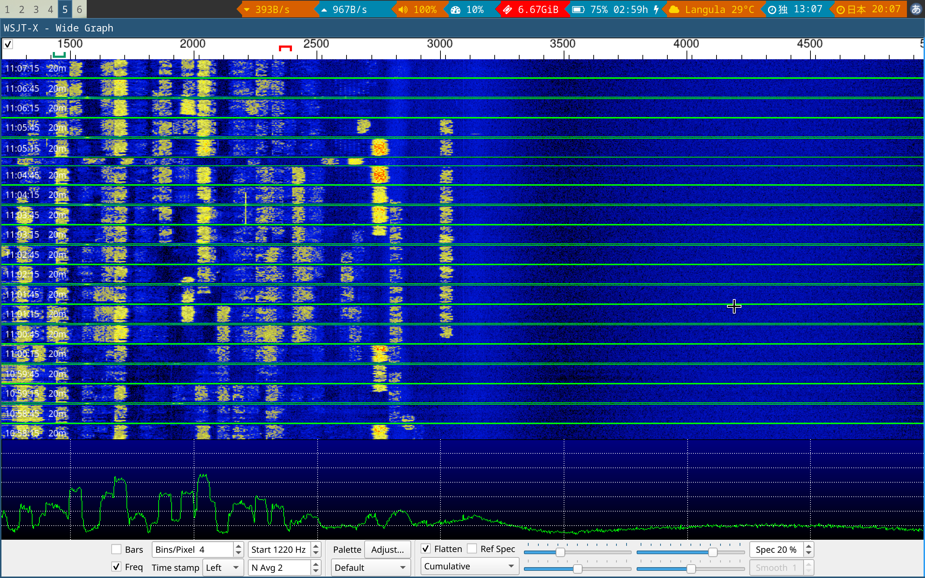Screen dimensions: 925x578
Task: Click the Bins/Pixel 4 input field
Action: click(193, 549)
